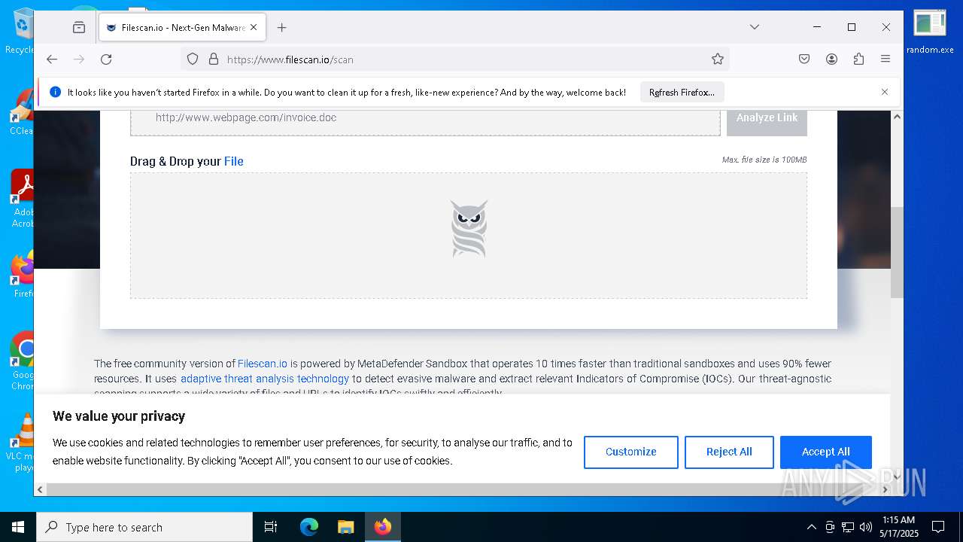This screenshot has width=963, height=542.
Task: Select the CCleaner desktop shortcut
Action: 23,113
